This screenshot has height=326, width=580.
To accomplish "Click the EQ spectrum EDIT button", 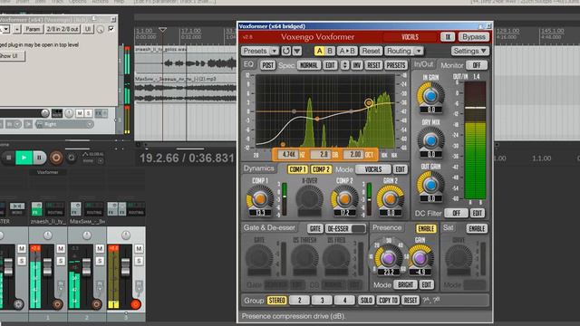I will [x=330, y=65].
